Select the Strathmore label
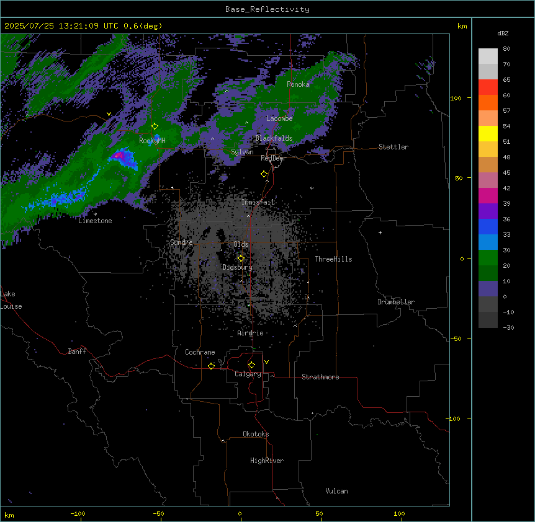The height and width of the screenshot is (522, 535). [320, 377]
